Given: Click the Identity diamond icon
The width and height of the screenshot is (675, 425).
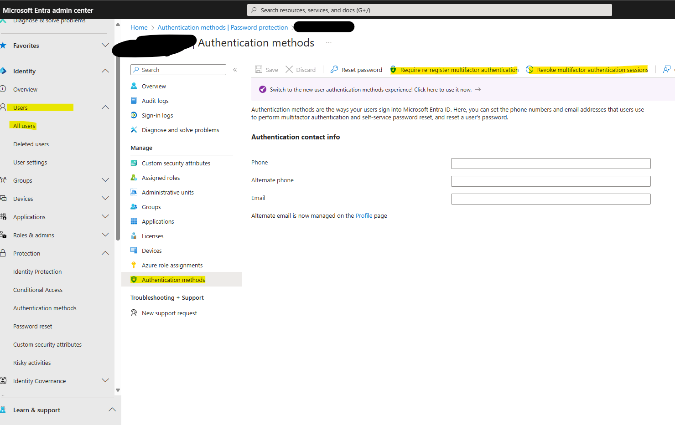Looking at the screenshot, I should 3,71.
